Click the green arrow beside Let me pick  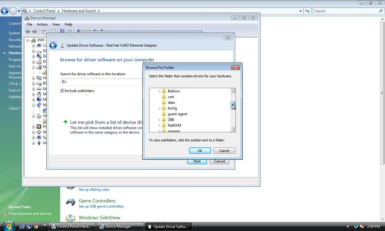tap(65, 122)
